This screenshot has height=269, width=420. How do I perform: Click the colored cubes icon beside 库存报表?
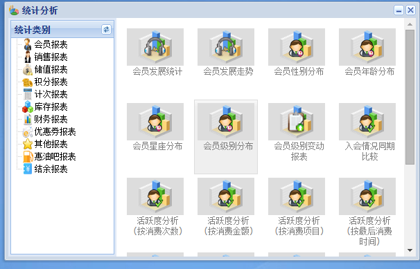28,107
